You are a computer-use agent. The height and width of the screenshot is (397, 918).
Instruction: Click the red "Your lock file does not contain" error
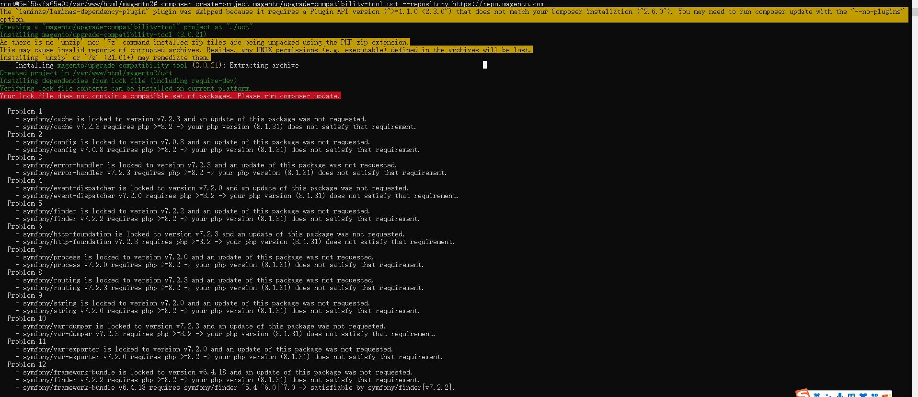[x=170, y=96]
